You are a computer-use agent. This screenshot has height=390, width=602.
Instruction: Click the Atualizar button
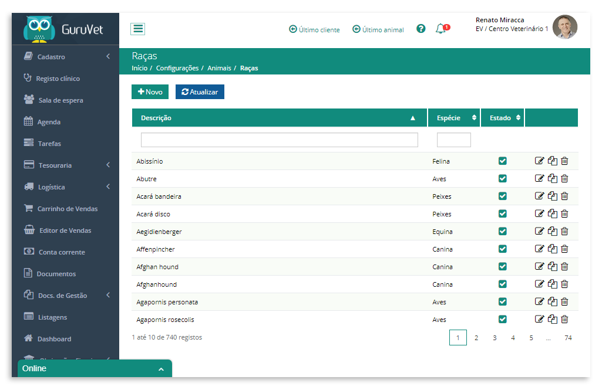tap(200, 92)
